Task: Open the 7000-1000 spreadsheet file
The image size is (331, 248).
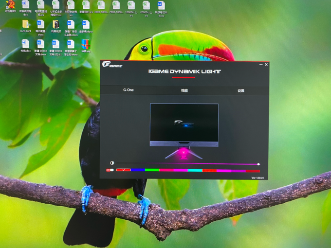Action: point(116,8)
